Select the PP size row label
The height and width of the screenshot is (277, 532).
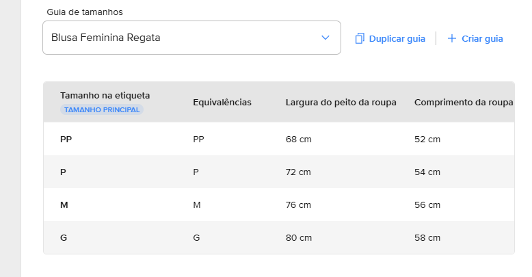pyautogui.click(x=66, y=139)
